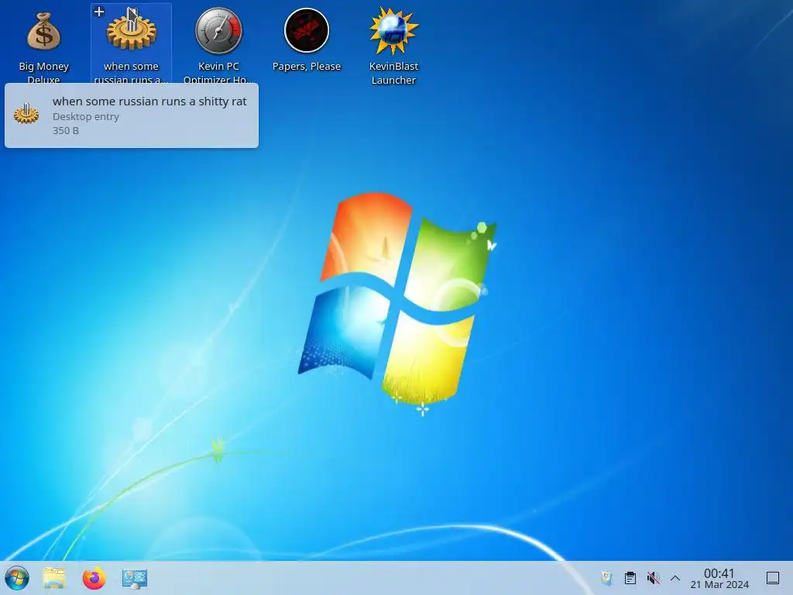This screenshot has height=595, width=793.
Task: Click the tooltip size text '350 B'
Action: (x=66, y=130)
